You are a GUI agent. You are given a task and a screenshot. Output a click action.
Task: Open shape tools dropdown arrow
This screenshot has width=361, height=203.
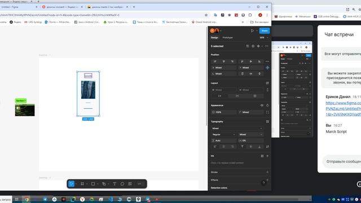[x=98, y=184]
